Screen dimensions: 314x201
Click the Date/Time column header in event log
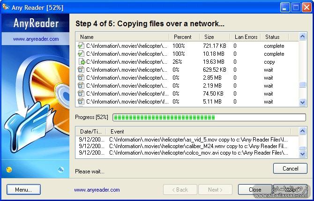click(91, 132)
